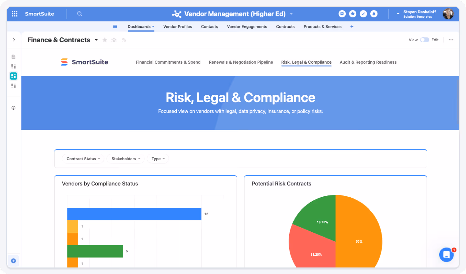Switch to Vendor Profiles tab
466x274 pixels.
pos(178,26)
